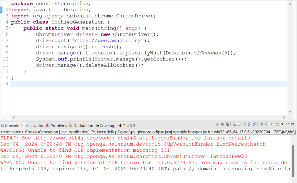Toggle Scroll Lock in the Console

(x=239, y=125)
